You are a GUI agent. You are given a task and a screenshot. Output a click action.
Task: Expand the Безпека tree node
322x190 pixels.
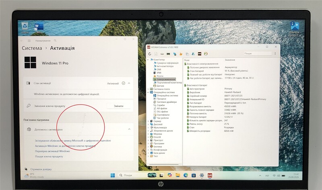click(148, 147)
